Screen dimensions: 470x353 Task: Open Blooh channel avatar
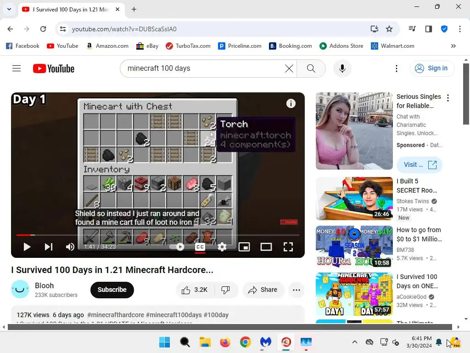point(20,290)
